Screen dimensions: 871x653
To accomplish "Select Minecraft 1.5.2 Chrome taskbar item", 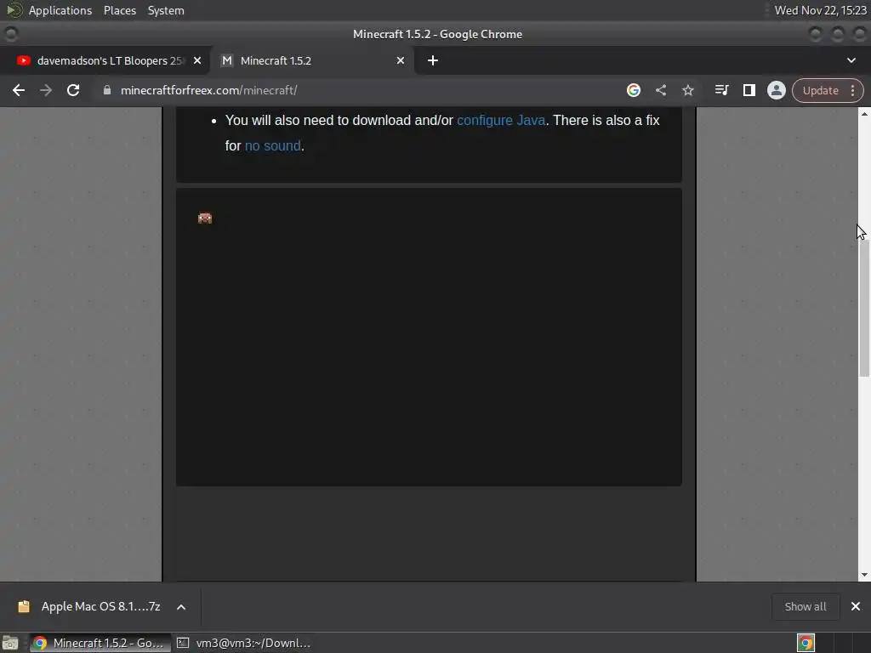I will [100, 643].
